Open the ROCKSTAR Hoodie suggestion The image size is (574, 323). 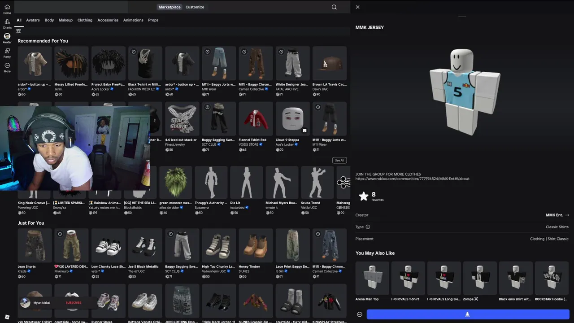click(552, 281)
